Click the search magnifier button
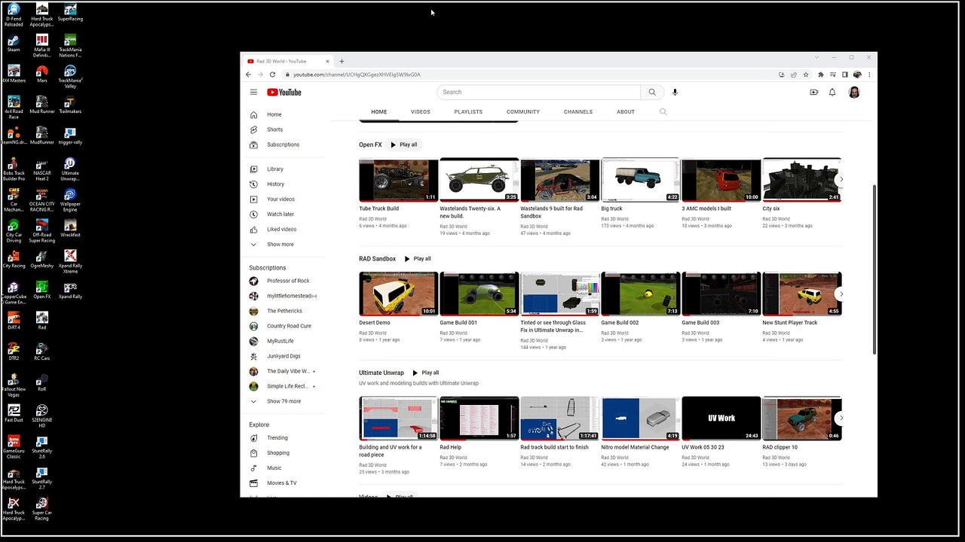The height and width of the screenshot is (542, 965). 652,92
